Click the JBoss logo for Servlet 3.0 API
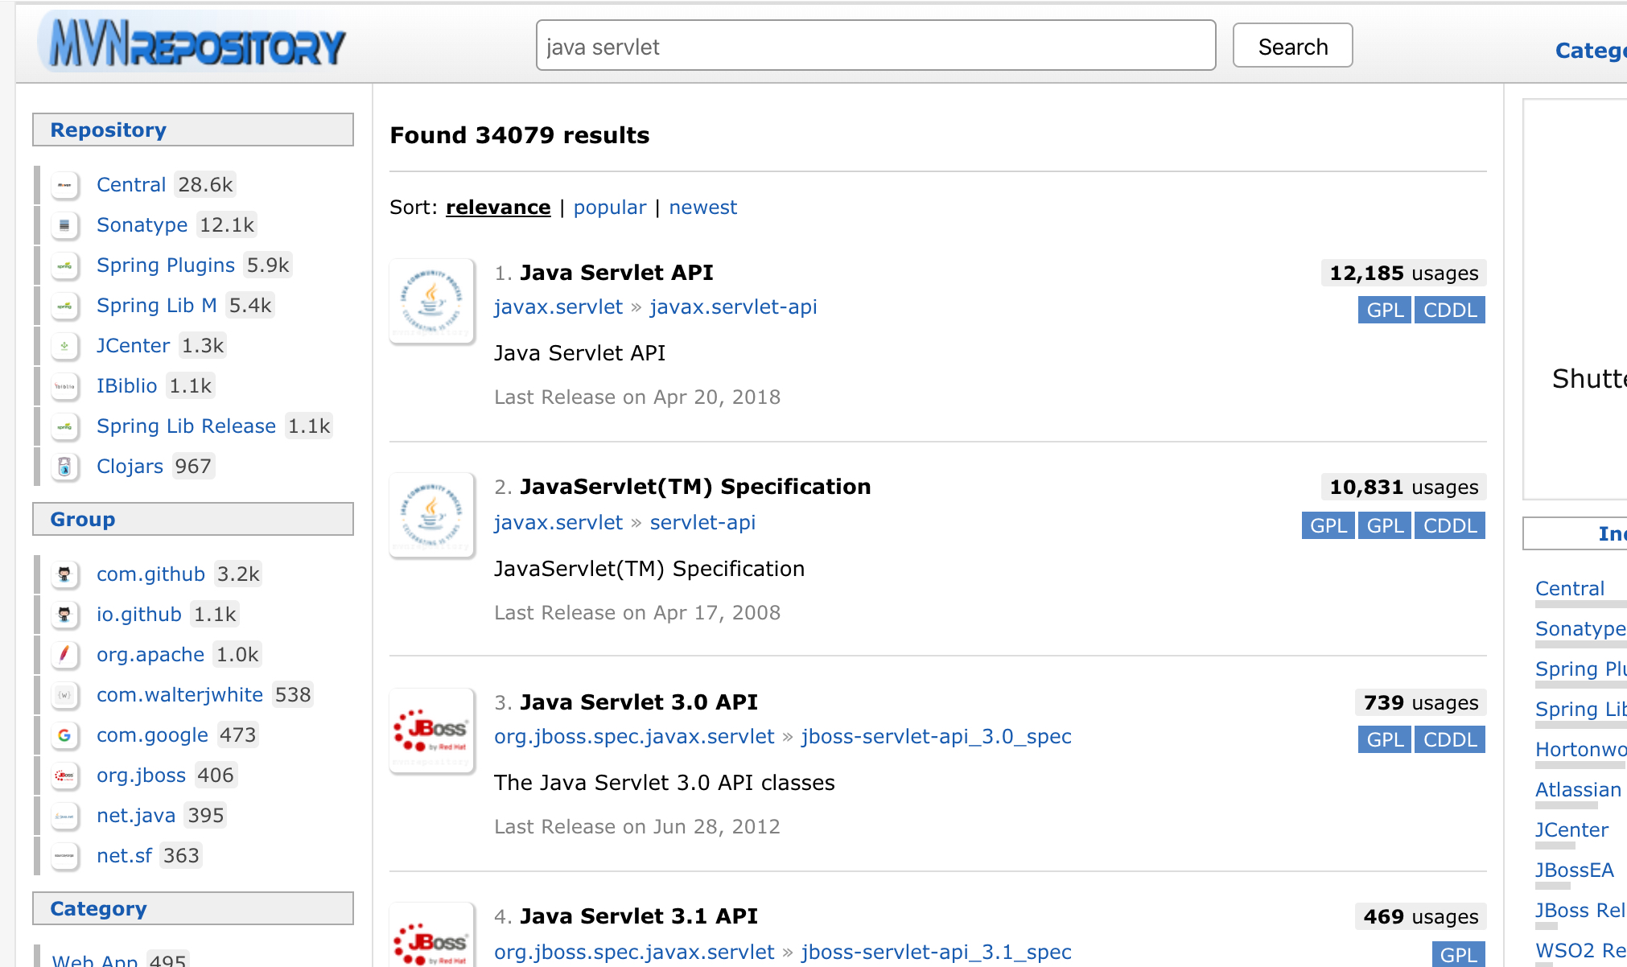 (432, 731)
